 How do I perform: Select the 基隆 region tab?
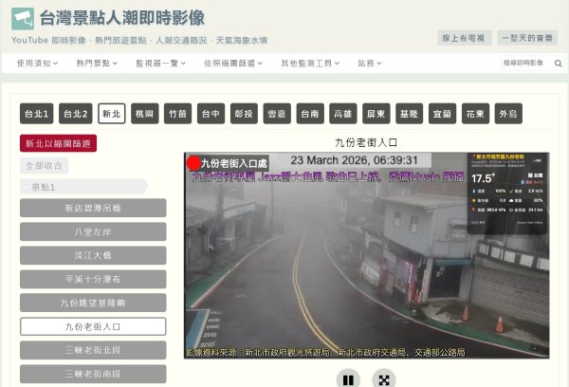pos(410,114)
